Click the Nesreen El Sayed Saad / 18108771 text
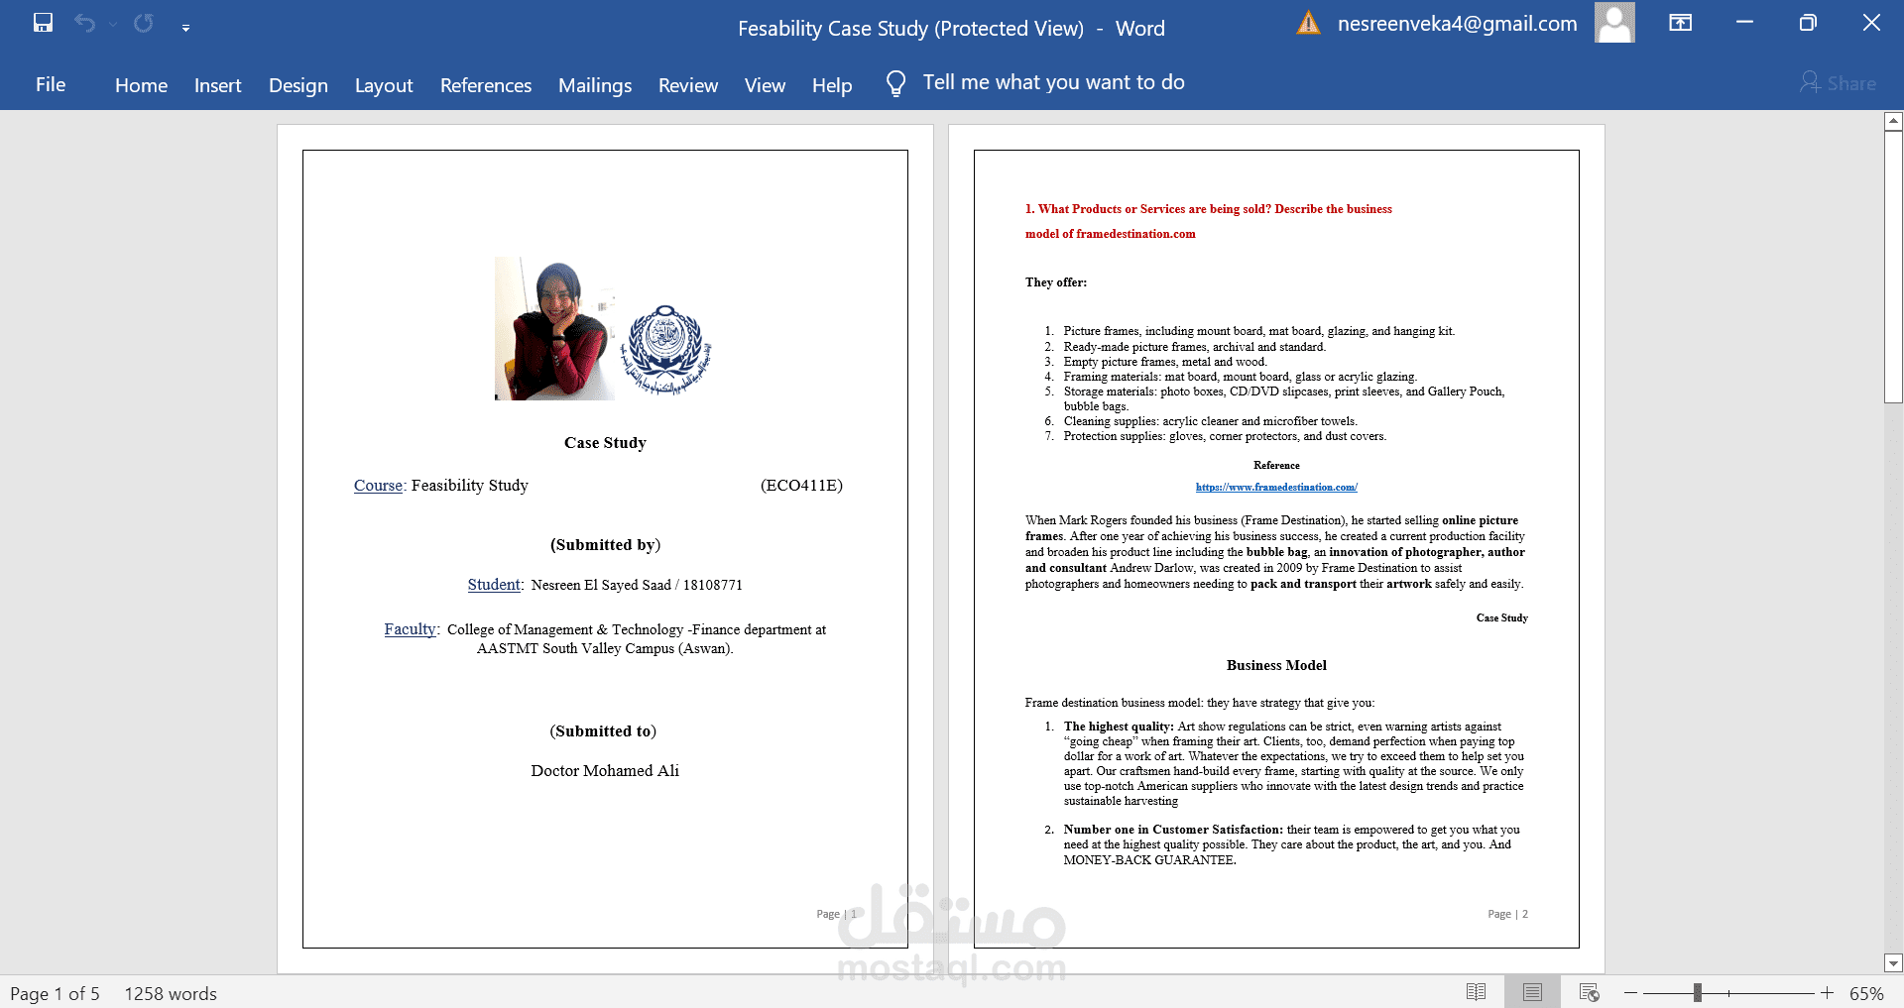This screenshot has width=1904, height=1008. [637, 585]
